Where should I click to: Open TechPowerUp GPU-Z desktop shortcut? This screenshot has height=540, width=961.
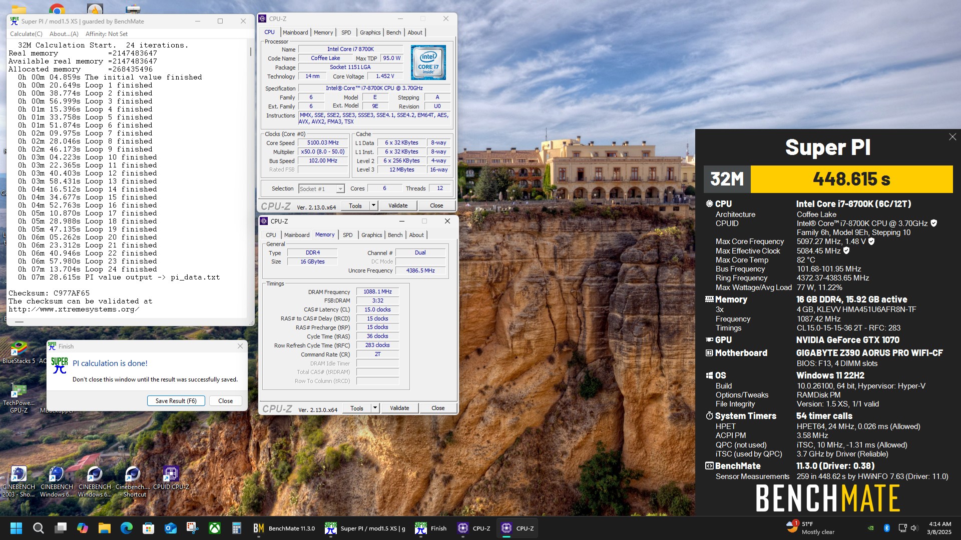(x=19, y=397)
